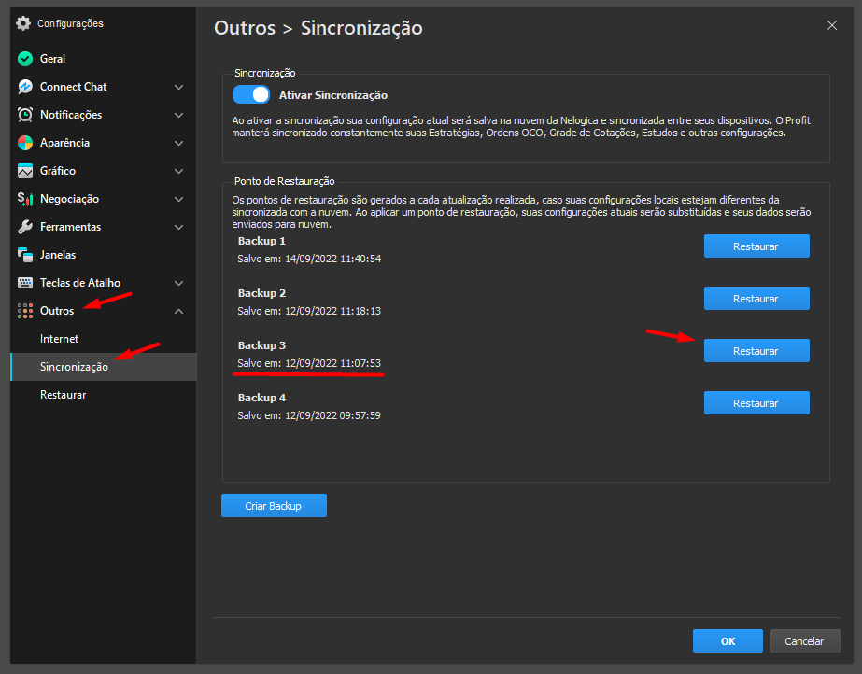Click the Outros colored grid icon
This screenshot has height=674, width=862.
tap(25, 311)
